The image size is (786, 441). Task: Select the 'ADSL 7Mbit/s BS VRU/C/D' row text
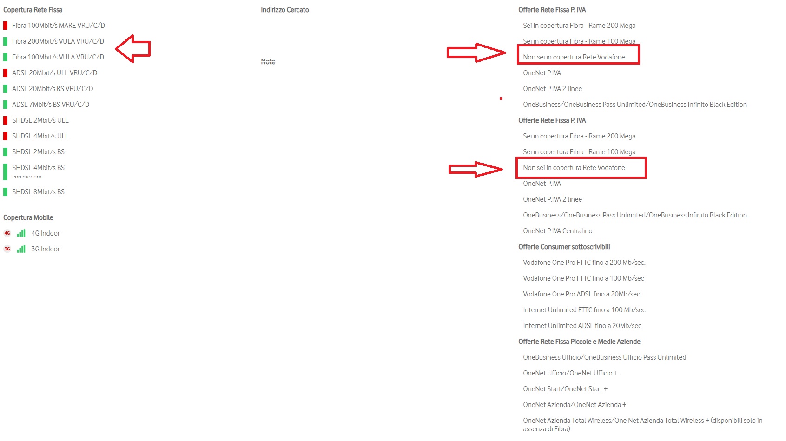(x=51, y=105)
